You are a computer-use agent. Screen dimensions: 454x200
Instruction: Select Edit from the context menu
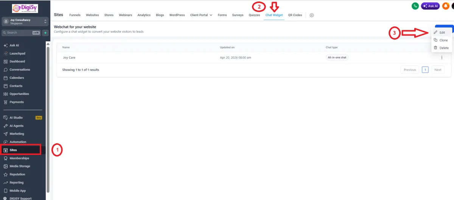point(441,33)
